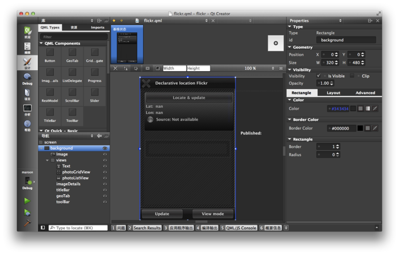Click the View mode button in canvas
This screenshot has height=255, width=399.
(x=213, y=214)
